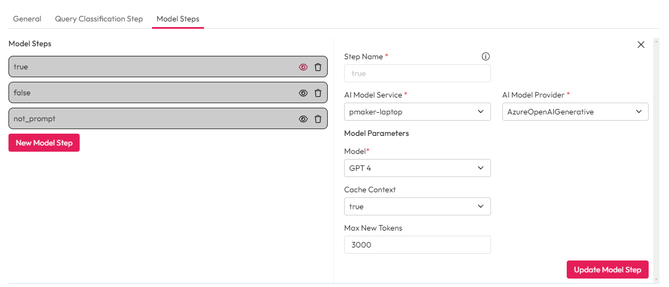Open the Model dropdown showing GPT 4
669x287 pixels.
pyautogui.click(x=417, y=168)
